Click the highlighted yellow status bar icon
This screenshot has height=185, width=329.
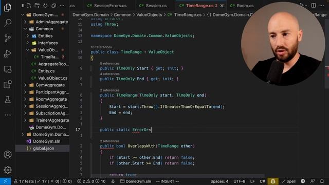pos(273,181)
